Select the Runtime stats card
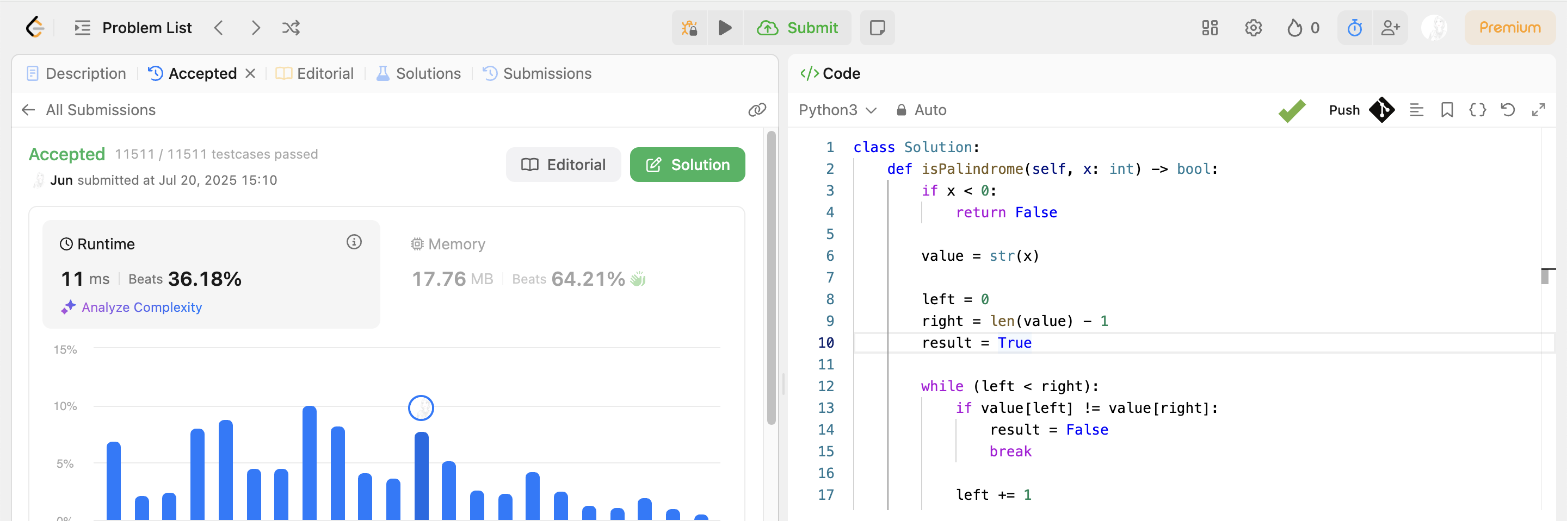The height and width of the screenshot is (521, 1567). (x=211, y=274)
